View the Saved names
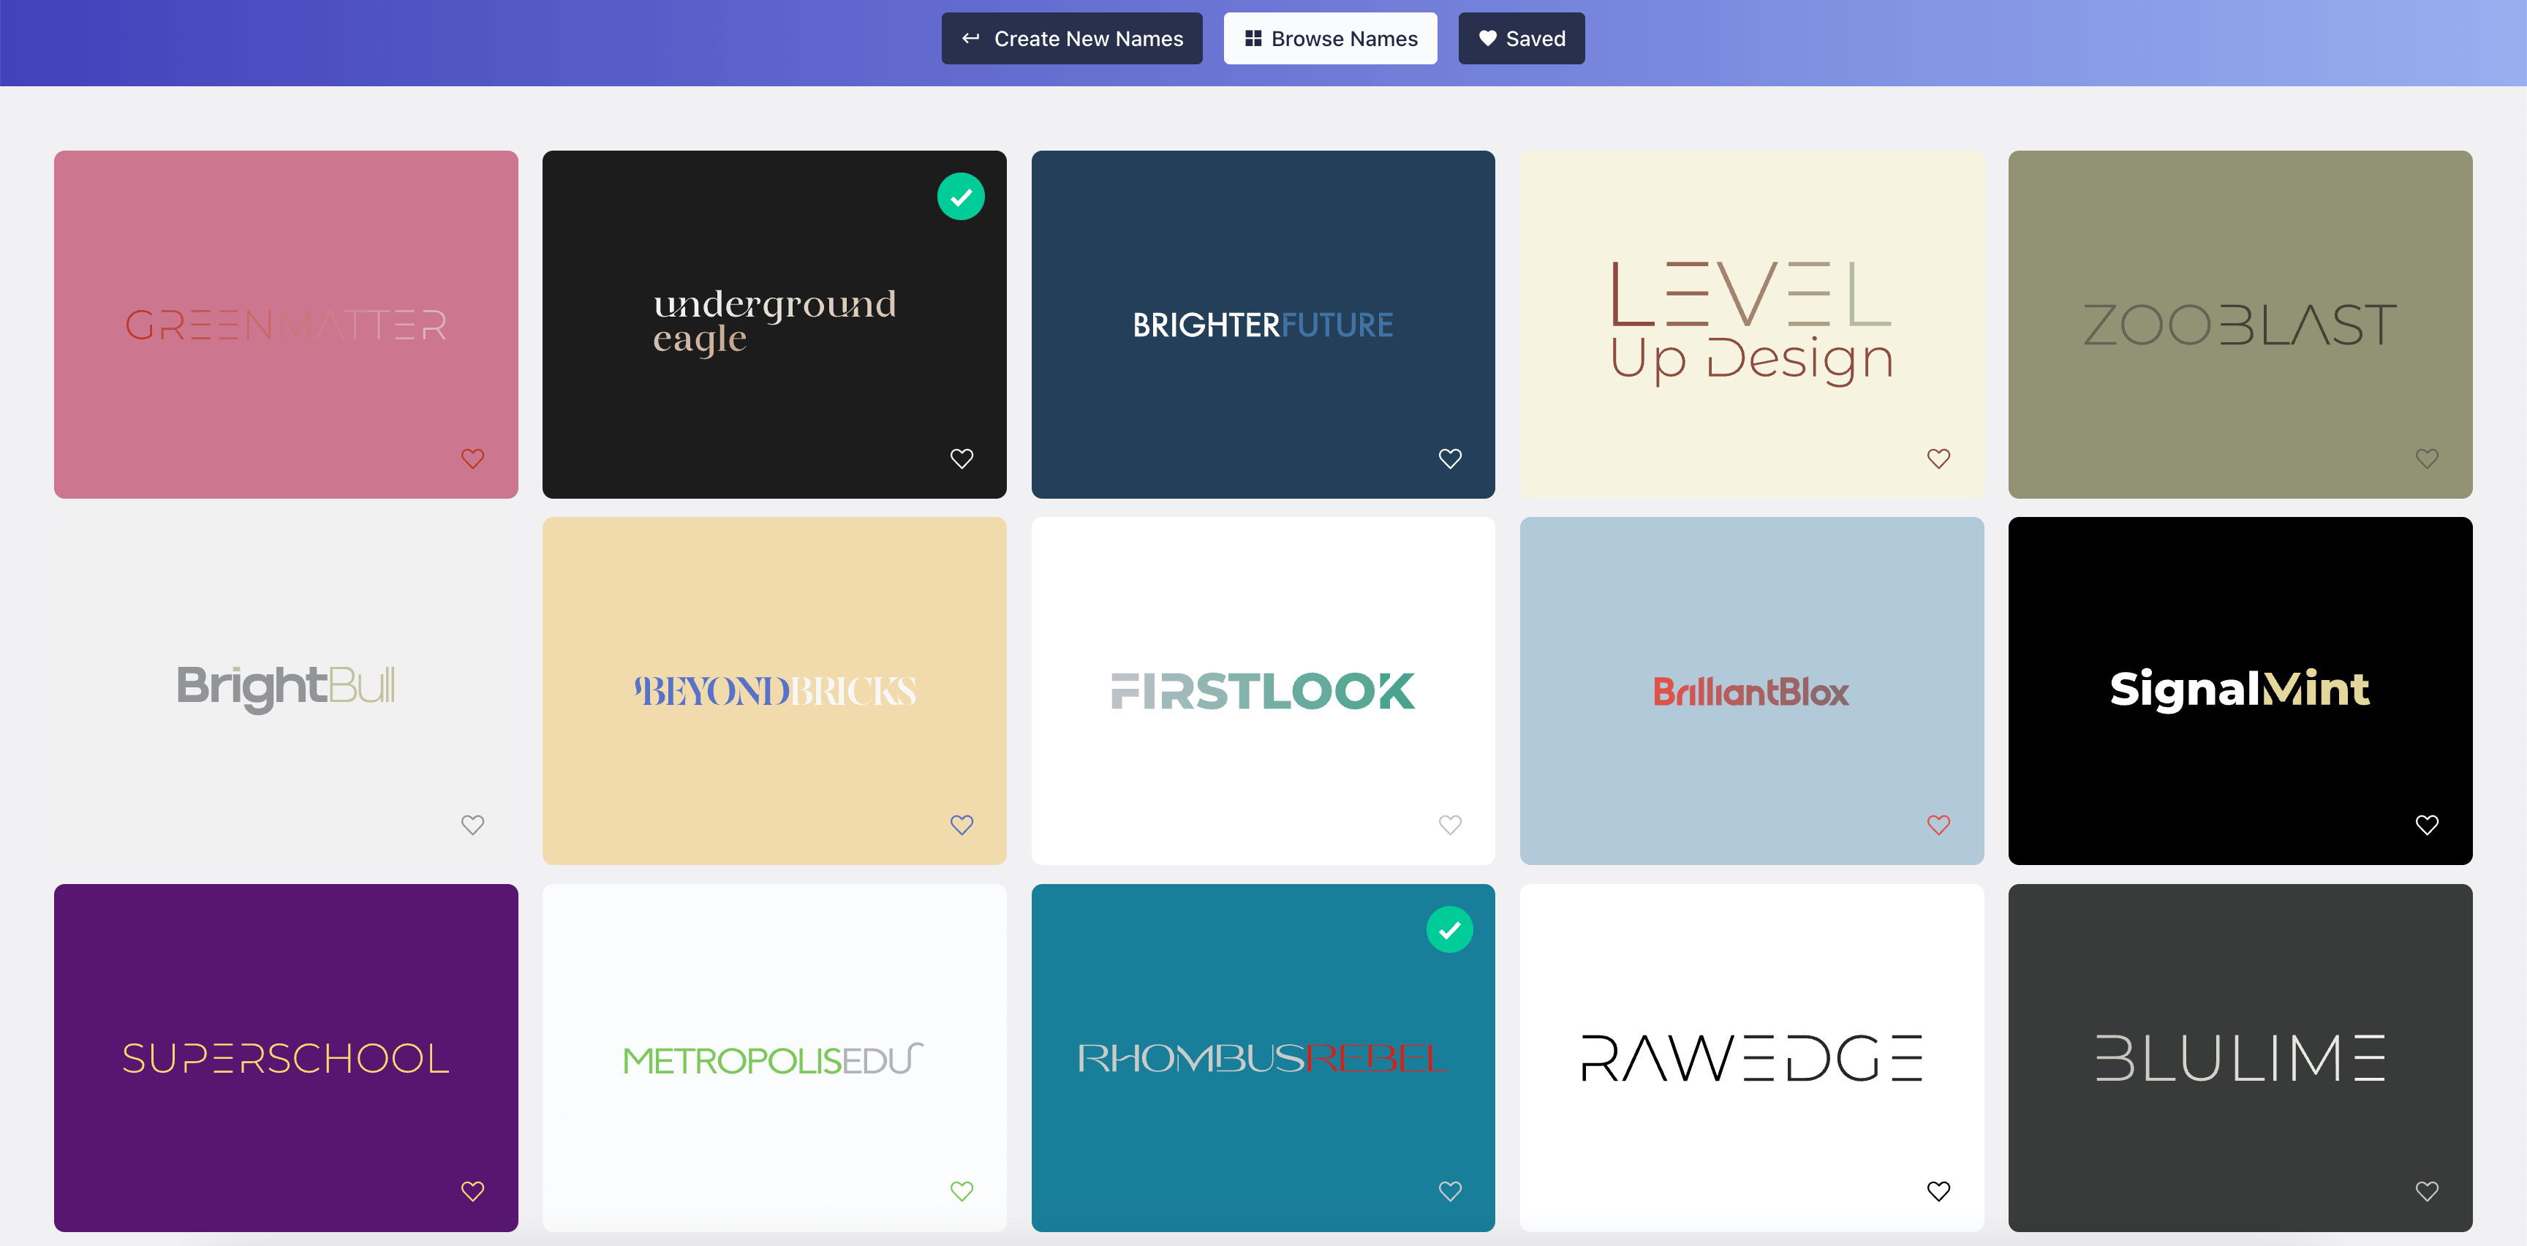Viewport: 2527px width, 1246px height. [1521, 38]
